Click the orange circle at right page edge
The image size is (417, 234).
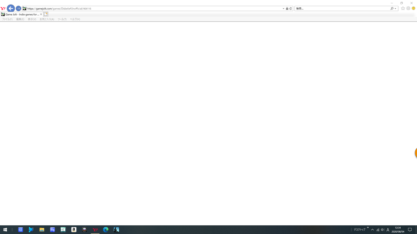[416, 153]
